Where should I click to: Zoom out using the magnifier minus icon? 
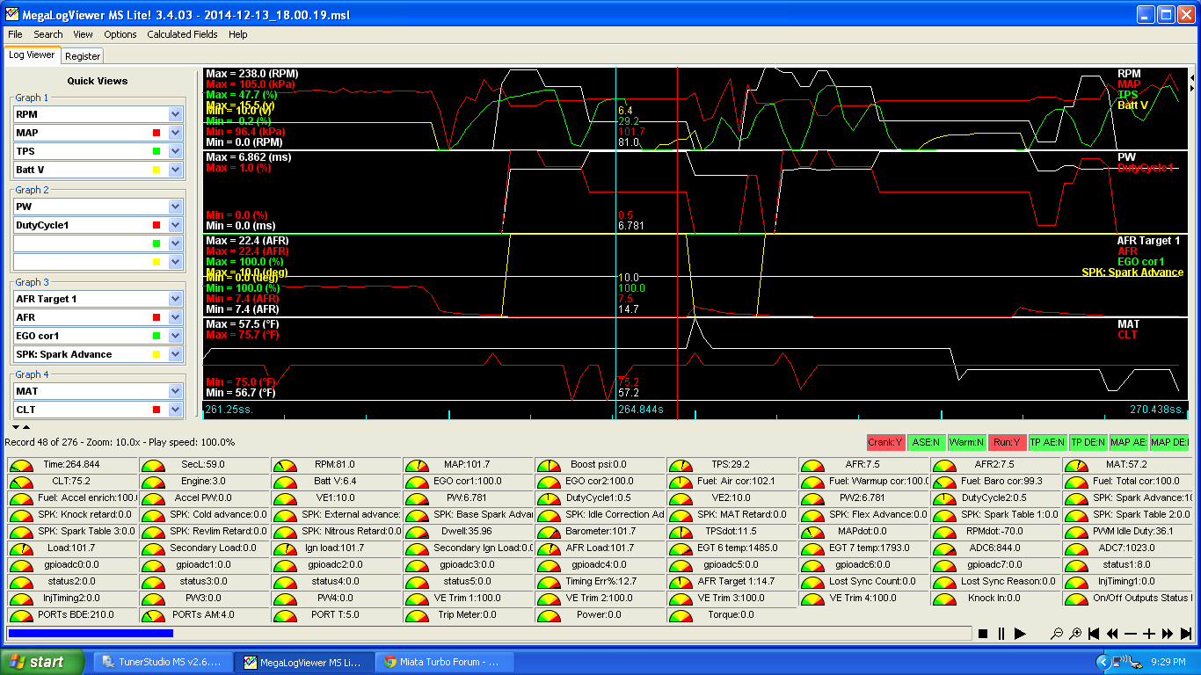[1058, 633]
